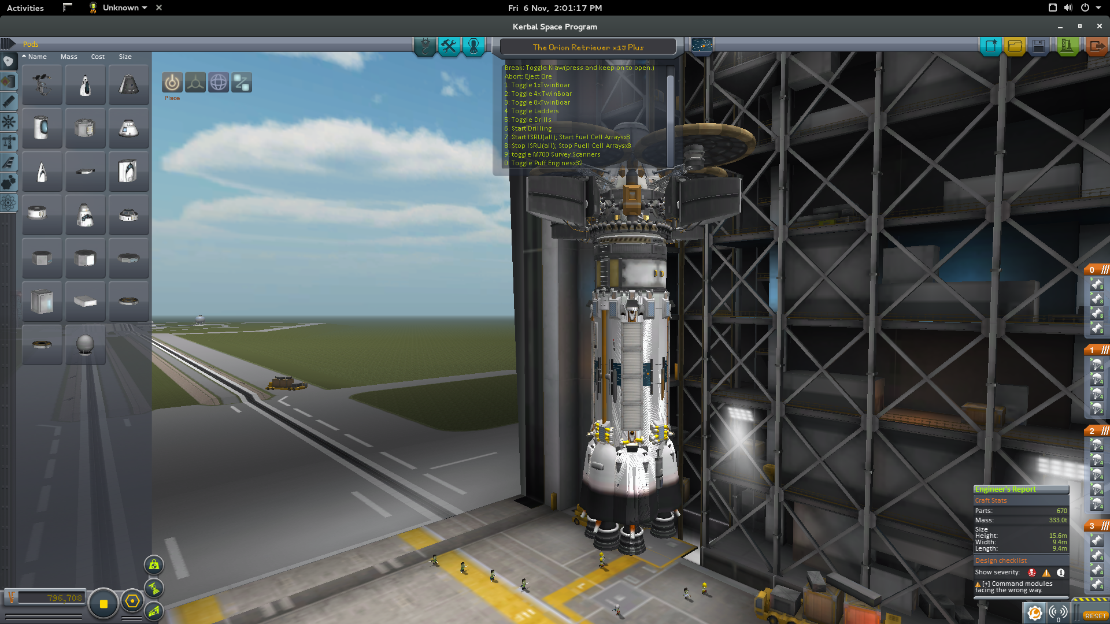
Task: Switch to Crew assignment mode
Action: pos(473,46)
